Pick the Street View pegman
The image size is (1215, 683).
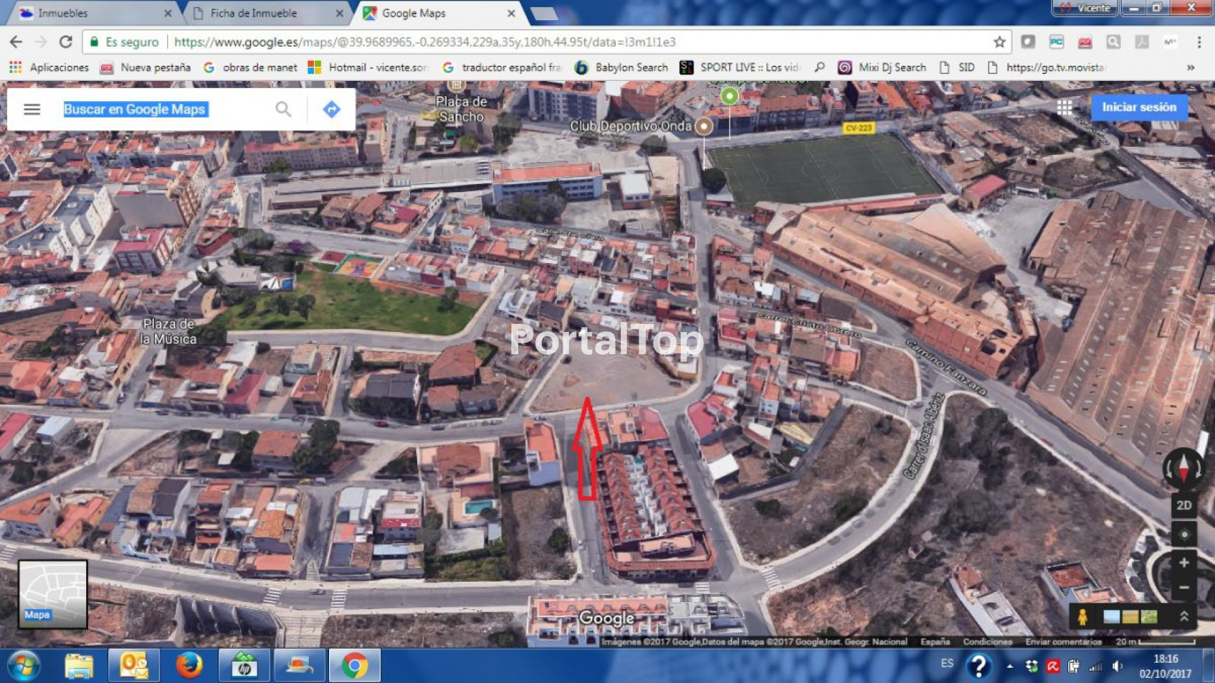point(1083,617)
